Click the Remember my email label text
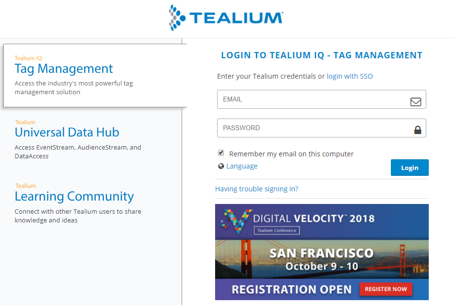 291,154
